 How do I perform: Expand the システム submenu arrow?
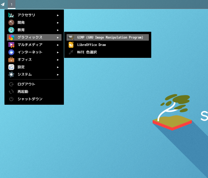[x=58, y=75]
